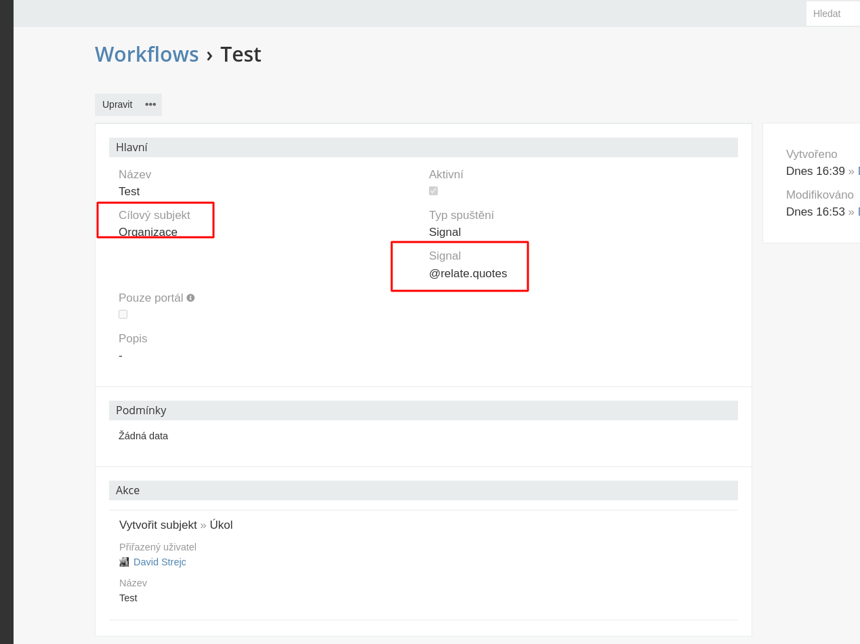
Task: Click the info icon beside Pouze portál
Action: point(190,298)
